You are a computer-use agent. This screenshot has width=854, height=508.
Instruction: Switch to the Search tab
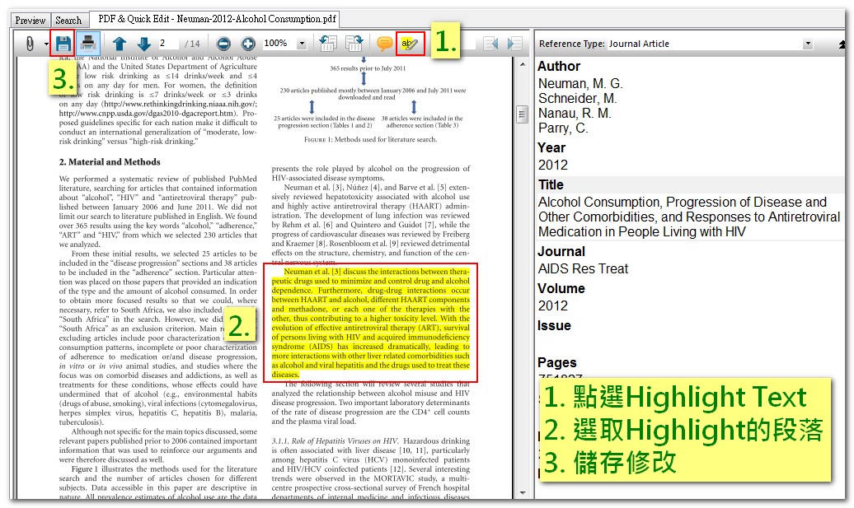[68, 20]
